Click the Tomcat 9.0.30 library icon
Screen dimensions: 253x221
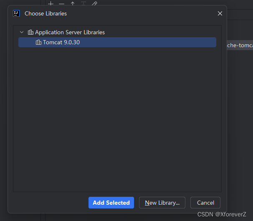38,42
